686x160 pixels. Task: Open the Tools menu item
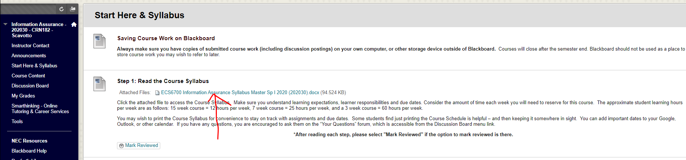pos(17,121)
